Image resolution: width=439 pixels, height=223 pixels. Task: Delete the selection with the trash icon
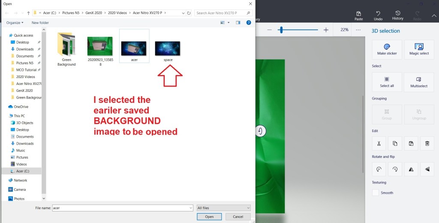tap(427, 144)
